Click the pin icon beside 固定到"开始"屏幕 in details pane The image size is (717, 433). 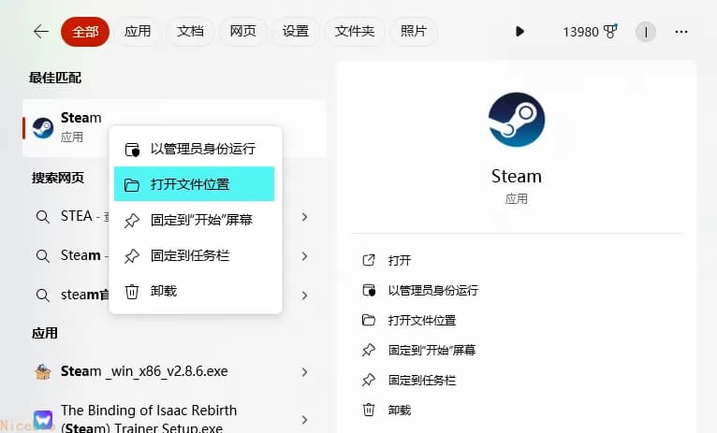click(369, 350)
